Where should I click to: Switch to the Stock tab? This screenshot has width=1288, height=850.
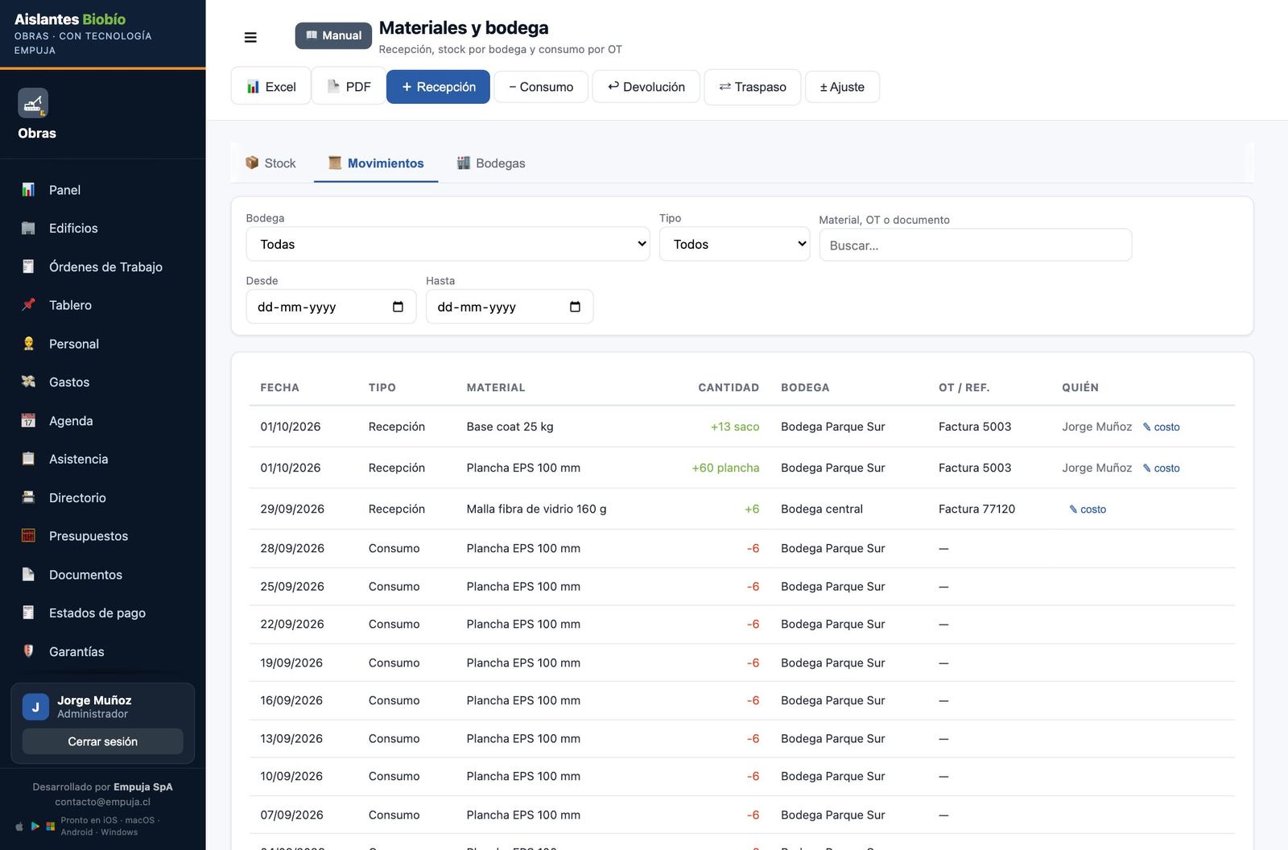tap(271, 163)
